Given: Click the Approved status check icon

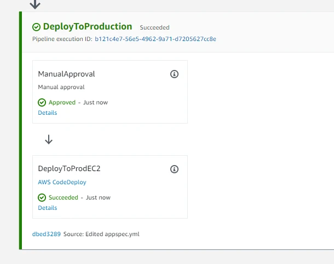Looking at the screenshot, I should click(42, 102).
